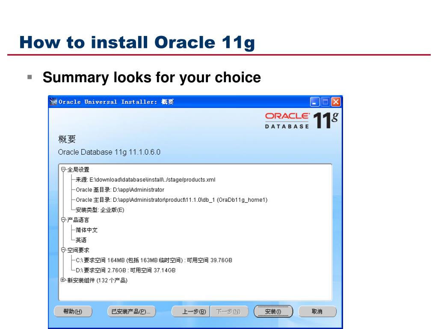Select the Oracle 主目录 db_1 entry

(171, 200)
